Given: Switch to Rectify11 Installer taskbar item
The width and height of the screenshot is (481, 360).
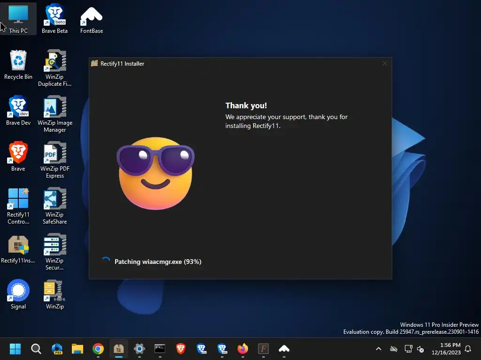Looking at the screenshot, I should [119, 349].
